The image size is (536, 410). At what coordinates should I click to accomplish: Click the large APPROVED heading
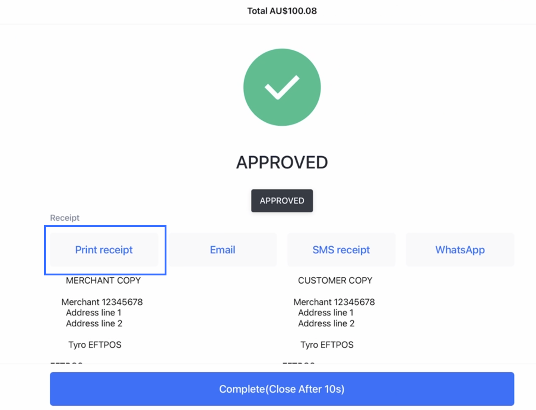pyautogui.click(x=282, y=163)
